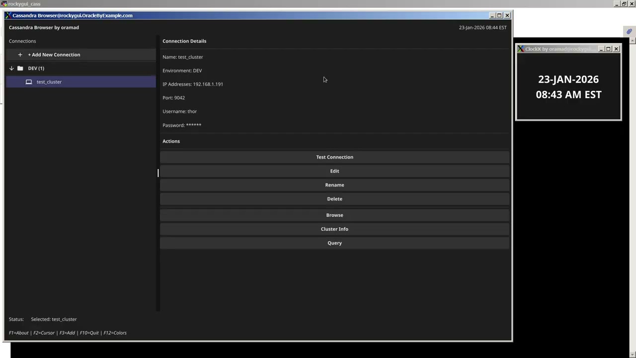Click Cassandra Browser window X icon in title

[x=8, y=15]
